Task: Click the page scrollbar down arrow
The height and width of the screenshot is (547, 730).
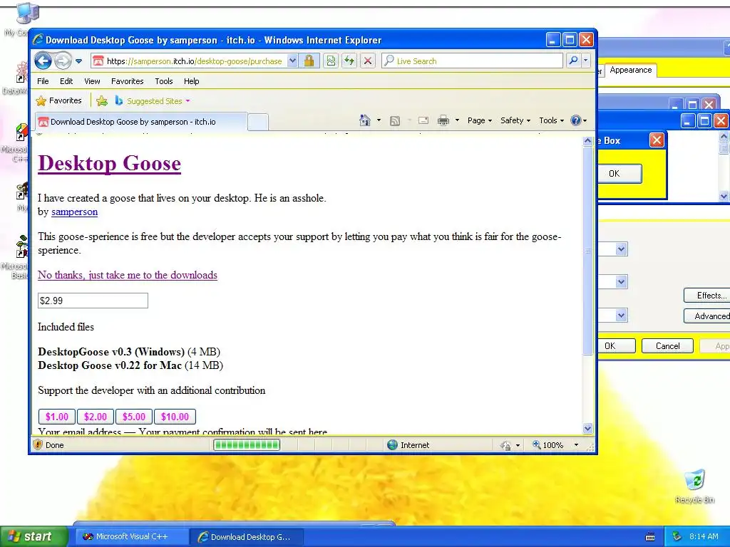Action: [587, 429]
